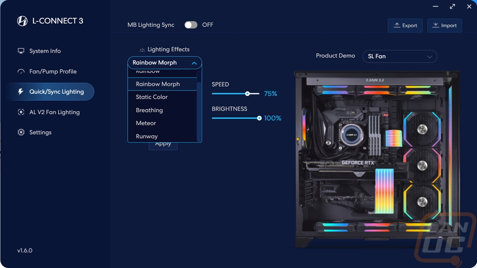Select Breathing lighting effect
The image size is (477, 268).
163,110
